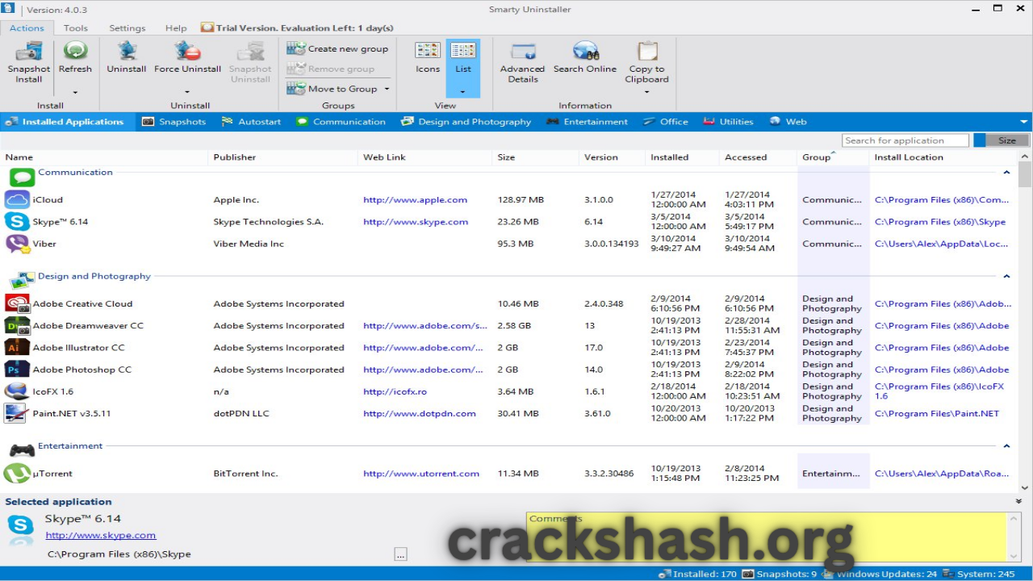Screen dimensions: 1033x581
Task: Click the Search for application field
Action: [x=905, y=140]
